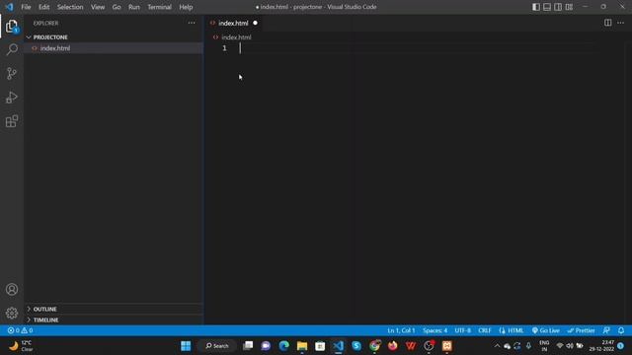Open the Explorer view in activity bar
This screenshot has height=355, width=632.
12,27
